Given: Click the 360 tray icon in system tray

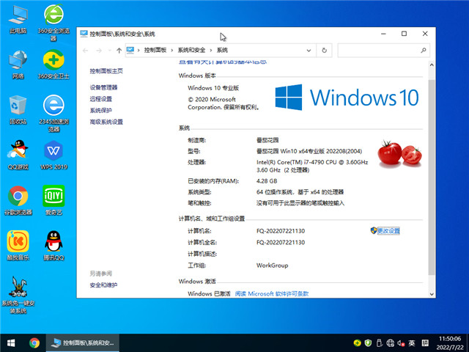Looking at the screenshot, I should tap(357, 342).
